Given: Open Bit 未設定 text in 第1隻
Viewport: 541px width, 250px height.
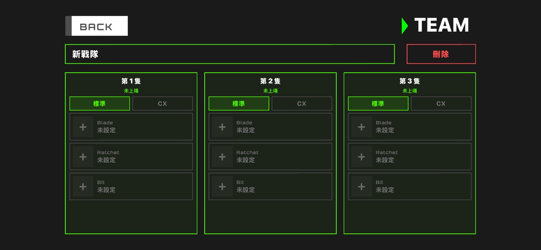Looking at the screenshot, I should (107, 190).
